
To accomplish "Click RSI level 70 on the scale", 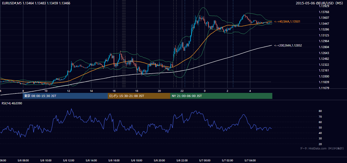I will click(320, 117).
